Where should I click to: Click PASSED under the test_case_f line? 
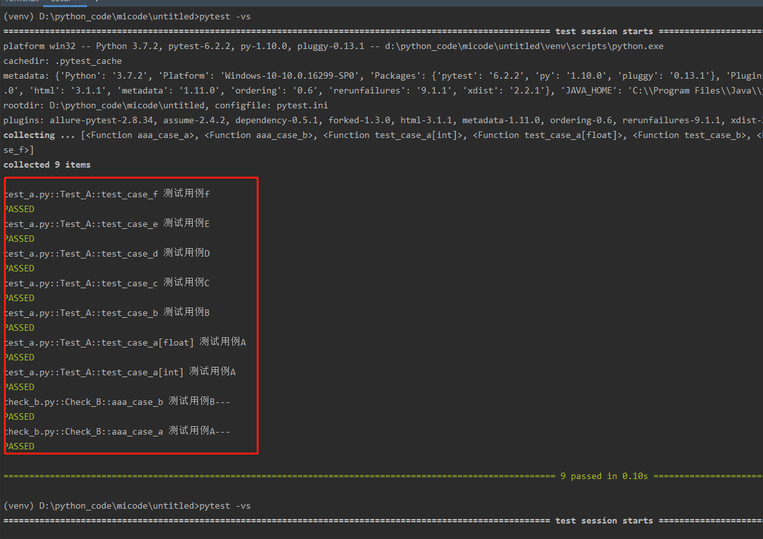coord(19,209)
